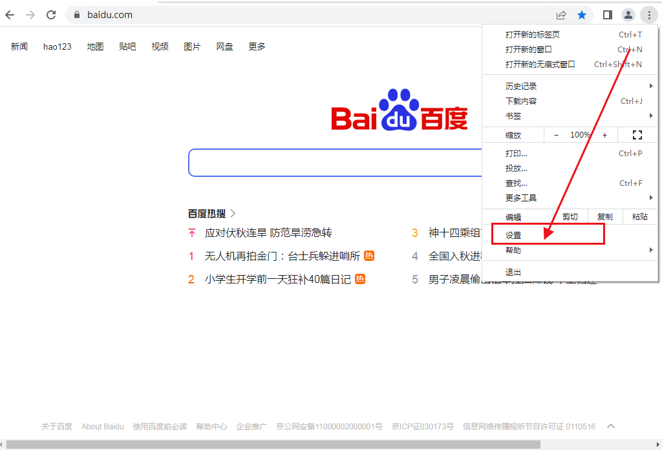Click the back-to-top chevron in footer
Image resolution: width=662 pixels, height=450 pixels.
coord(610,426)
